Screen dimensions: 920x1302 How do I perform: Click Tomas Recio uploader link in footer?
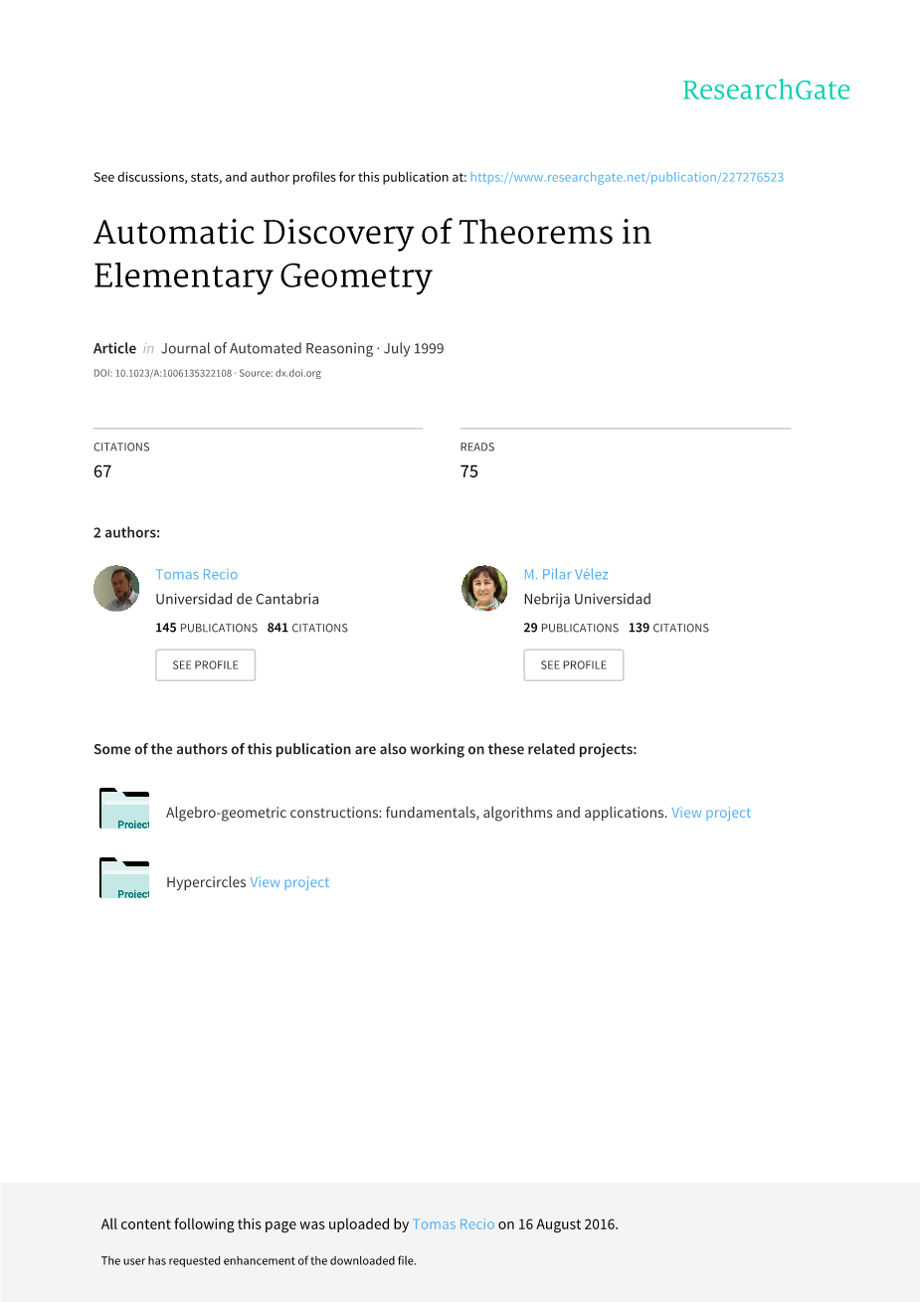[x=454, y=1224]
